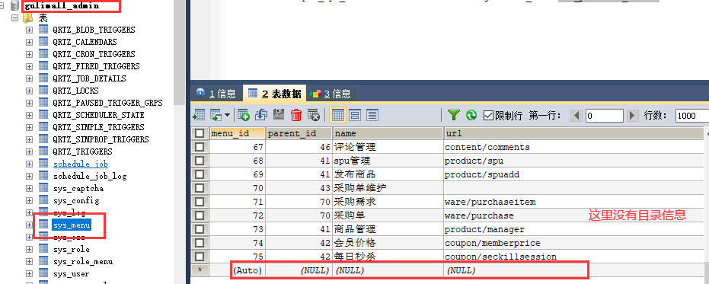Image resolution: width=709 pixels, height=284 pixels.
Task: Click the sys_config table icon
Action: point(43,200)
